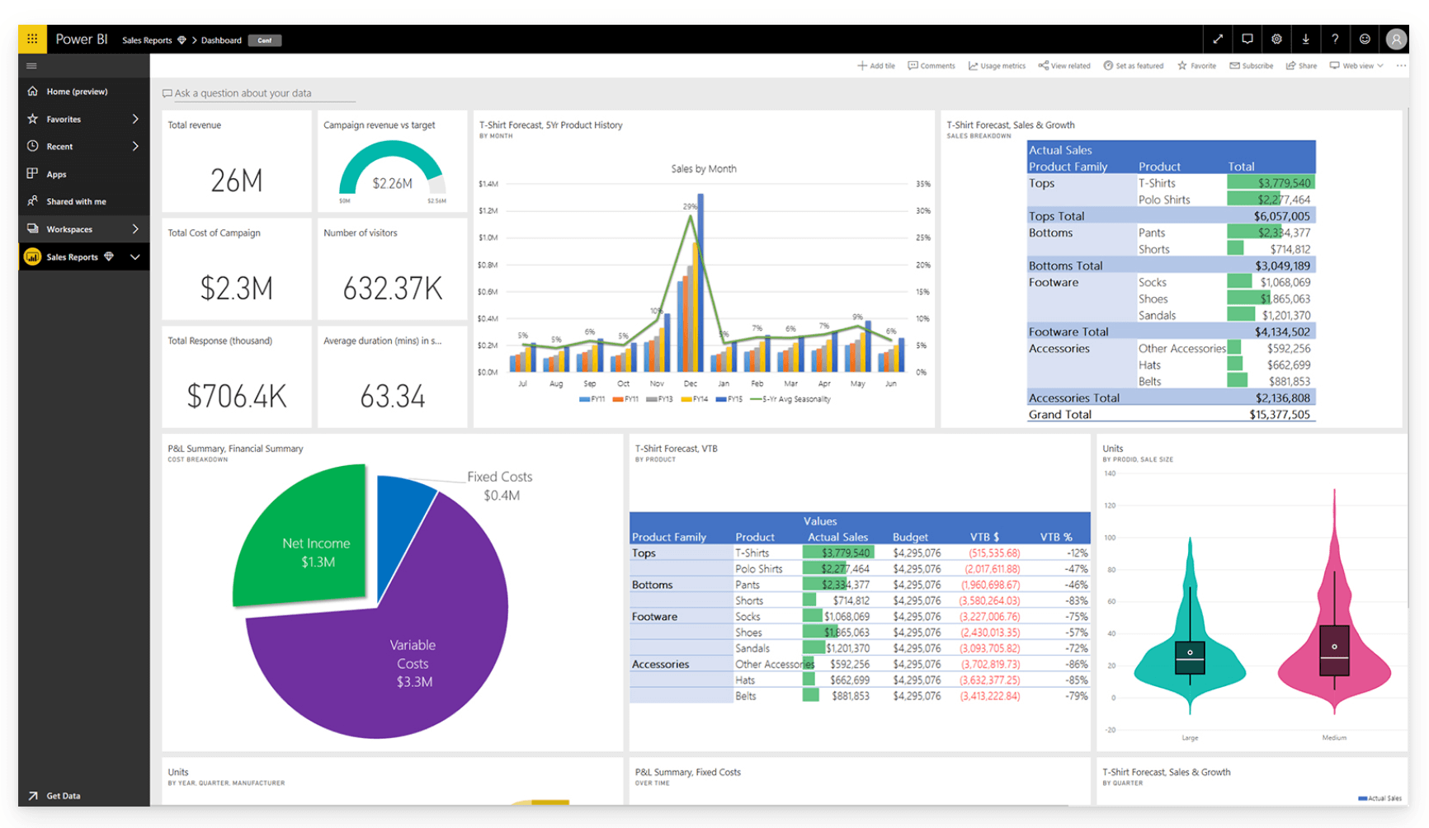
Task: Open the settings gear in header
Action: [x=1276, y=39]
